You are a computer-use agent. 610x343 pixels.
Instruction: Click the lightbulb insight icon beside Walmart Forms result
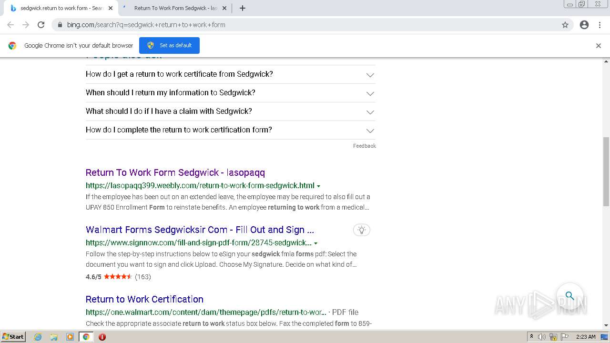coord(362,230)
